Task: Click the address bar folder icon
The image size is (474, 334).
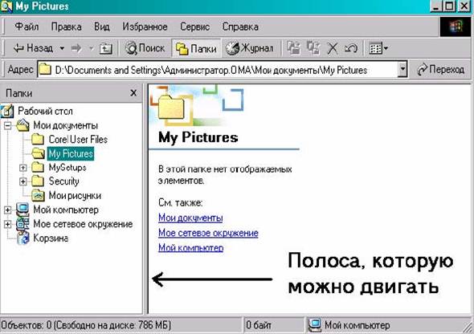Action: coord(45,70)
